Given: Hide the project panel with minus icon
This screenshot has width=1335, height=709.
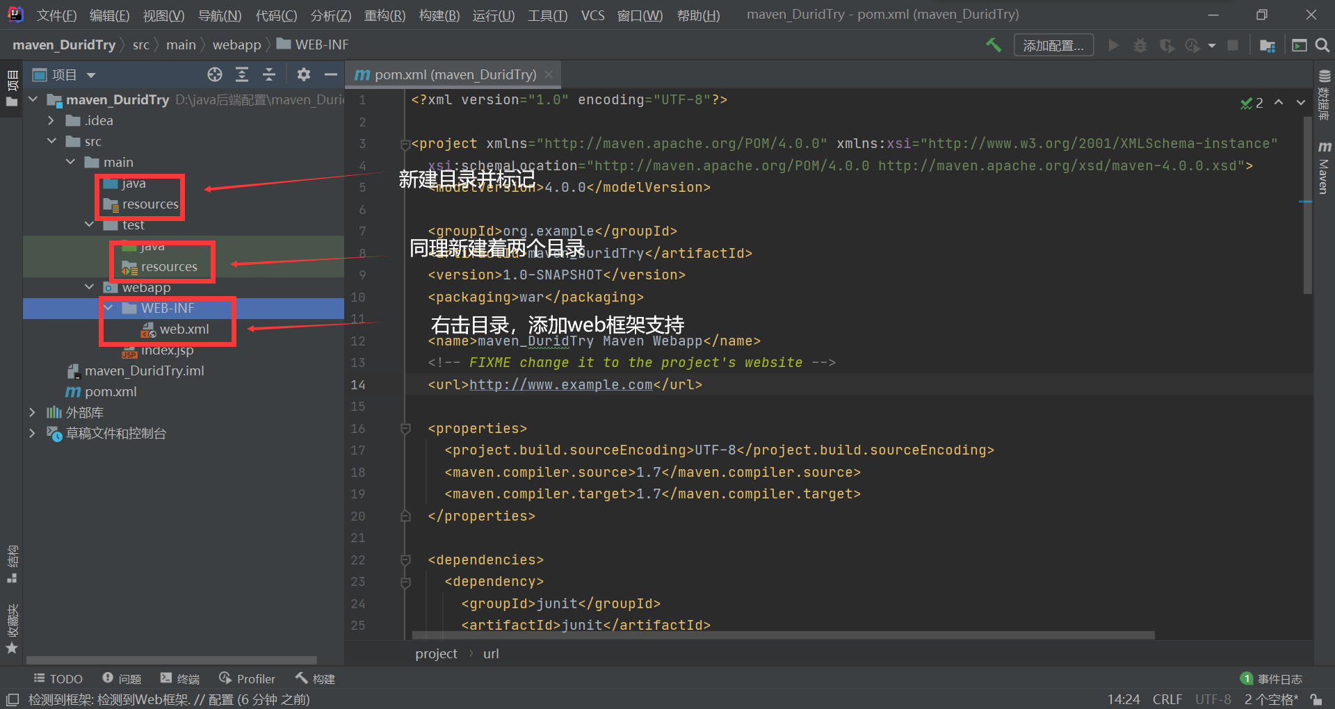Looking at the screenshot, I should 331,74.
